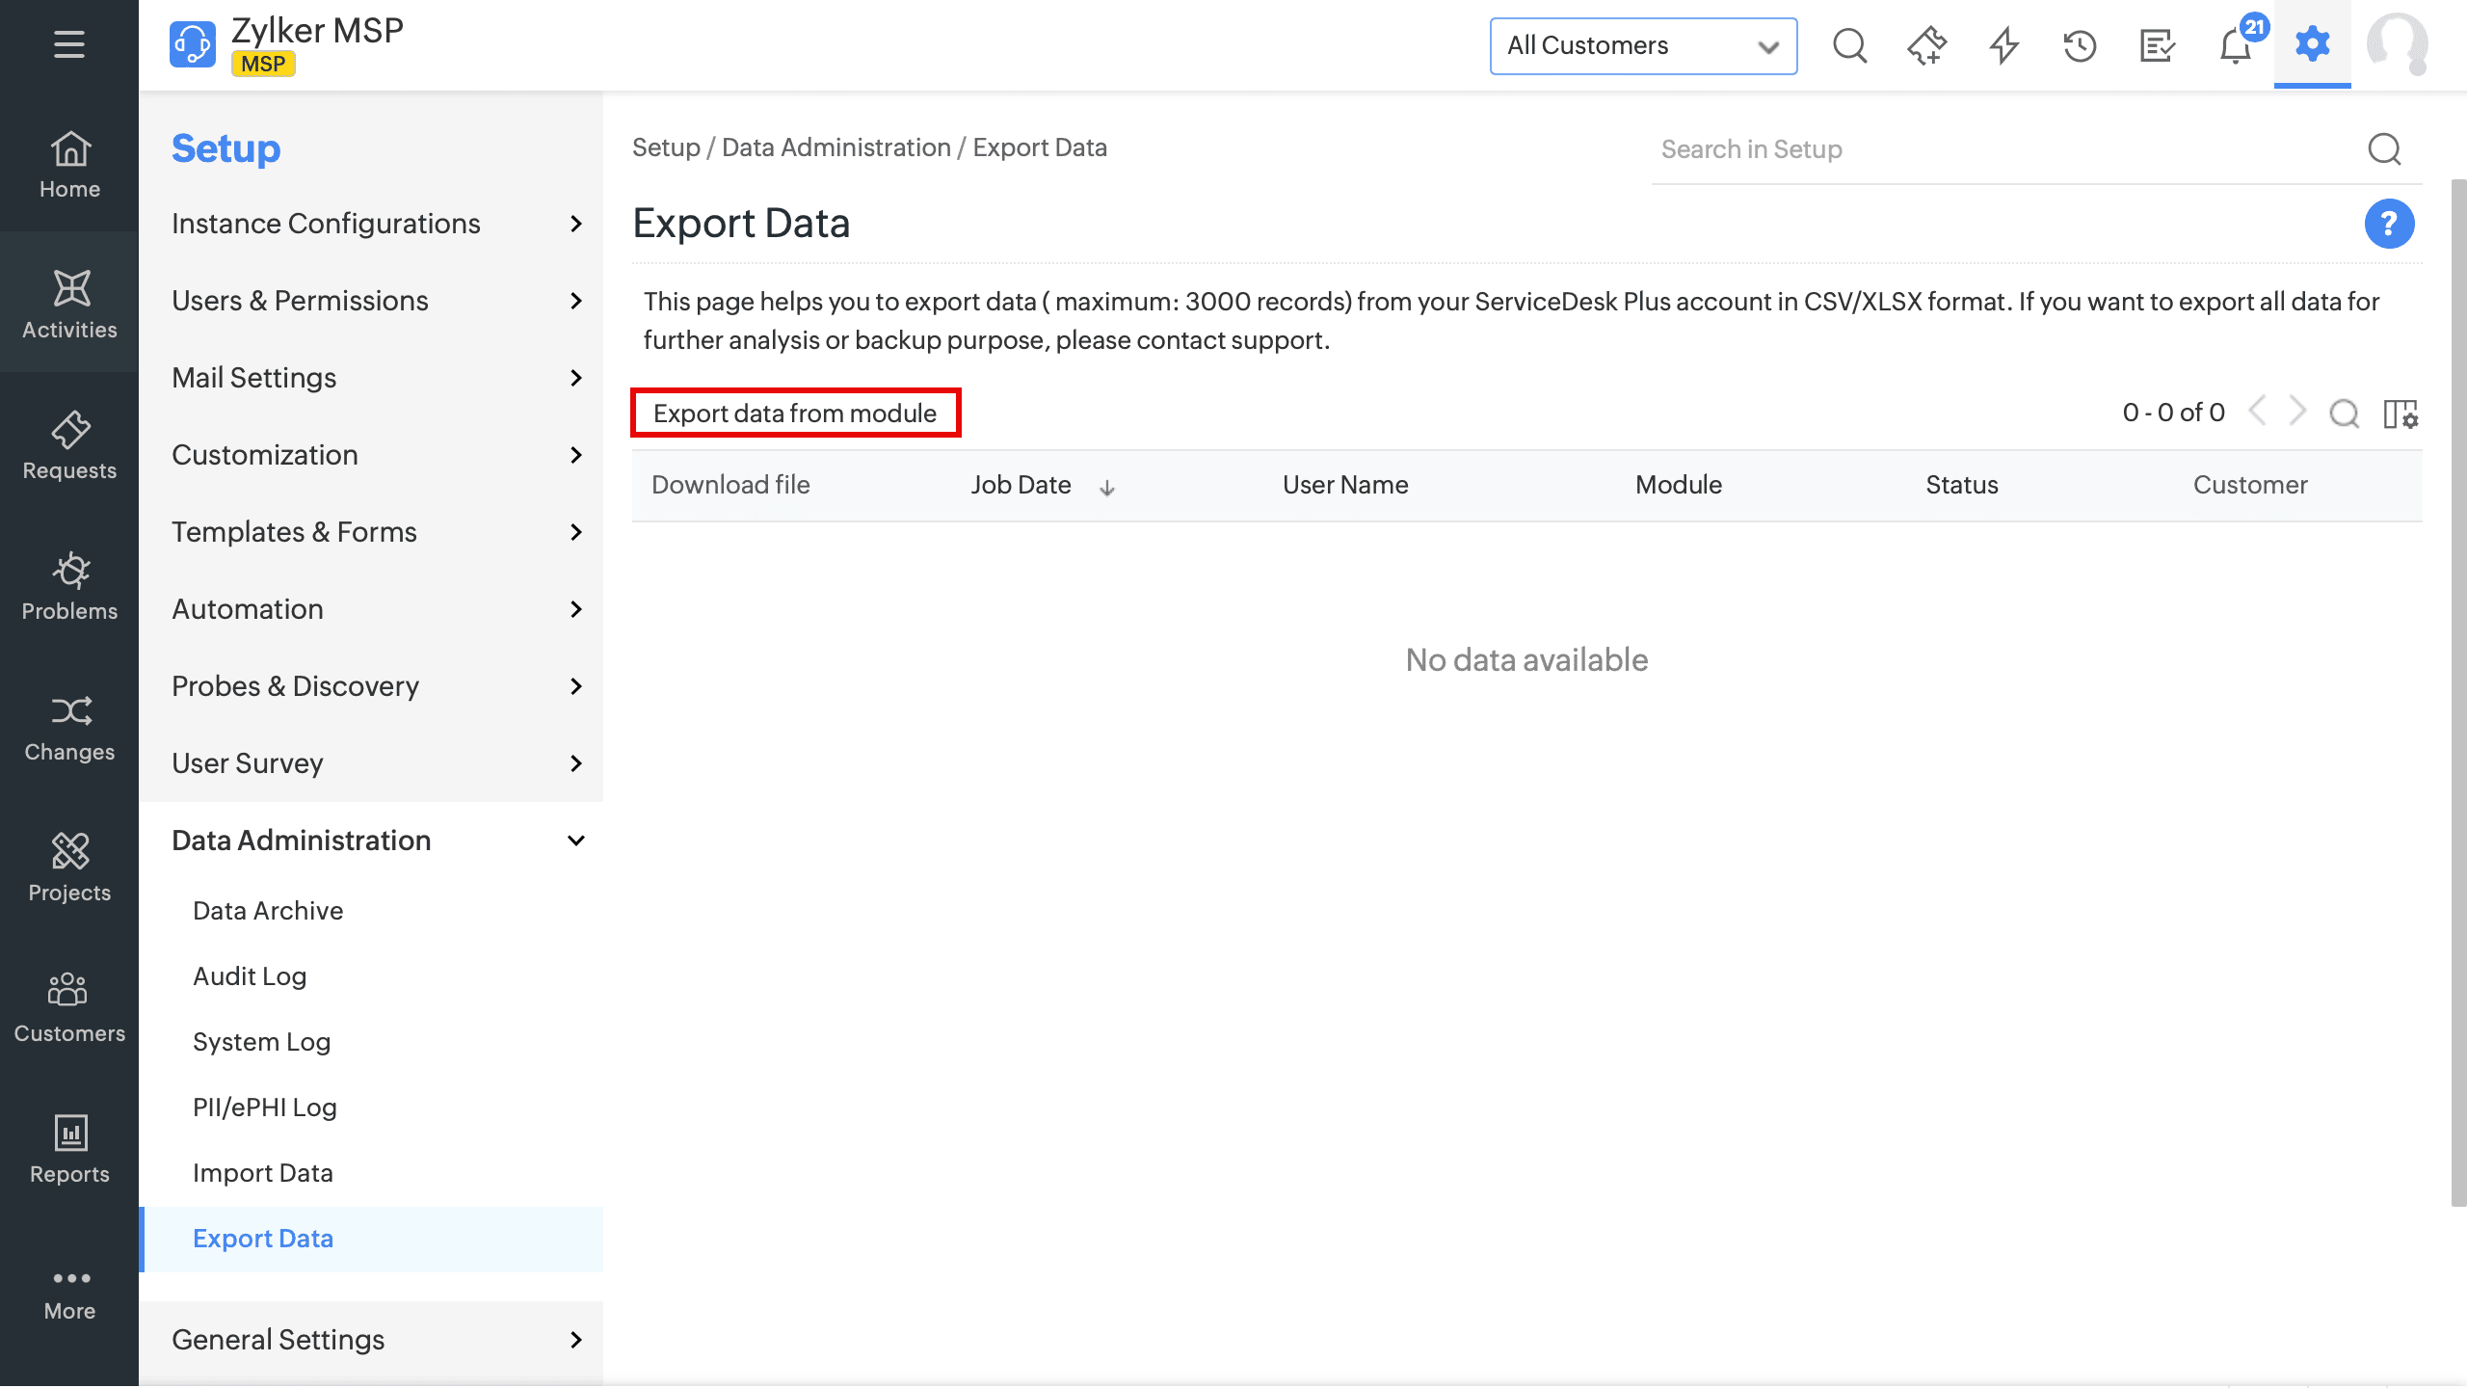Open Audit Log menu item
Viewport: 2467px width, 1388px height.
[250, 976]
